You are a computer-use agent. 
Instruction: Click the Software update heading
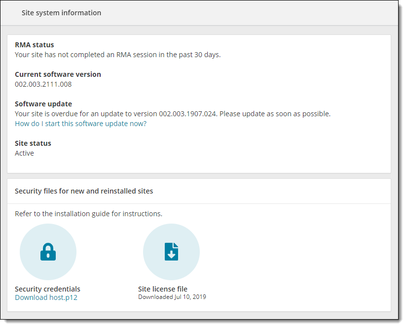[43, 103]
